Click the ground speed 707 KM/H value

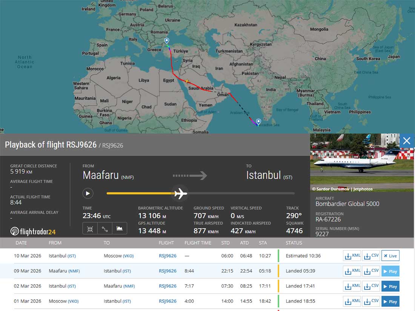click(x=206, y=216)
